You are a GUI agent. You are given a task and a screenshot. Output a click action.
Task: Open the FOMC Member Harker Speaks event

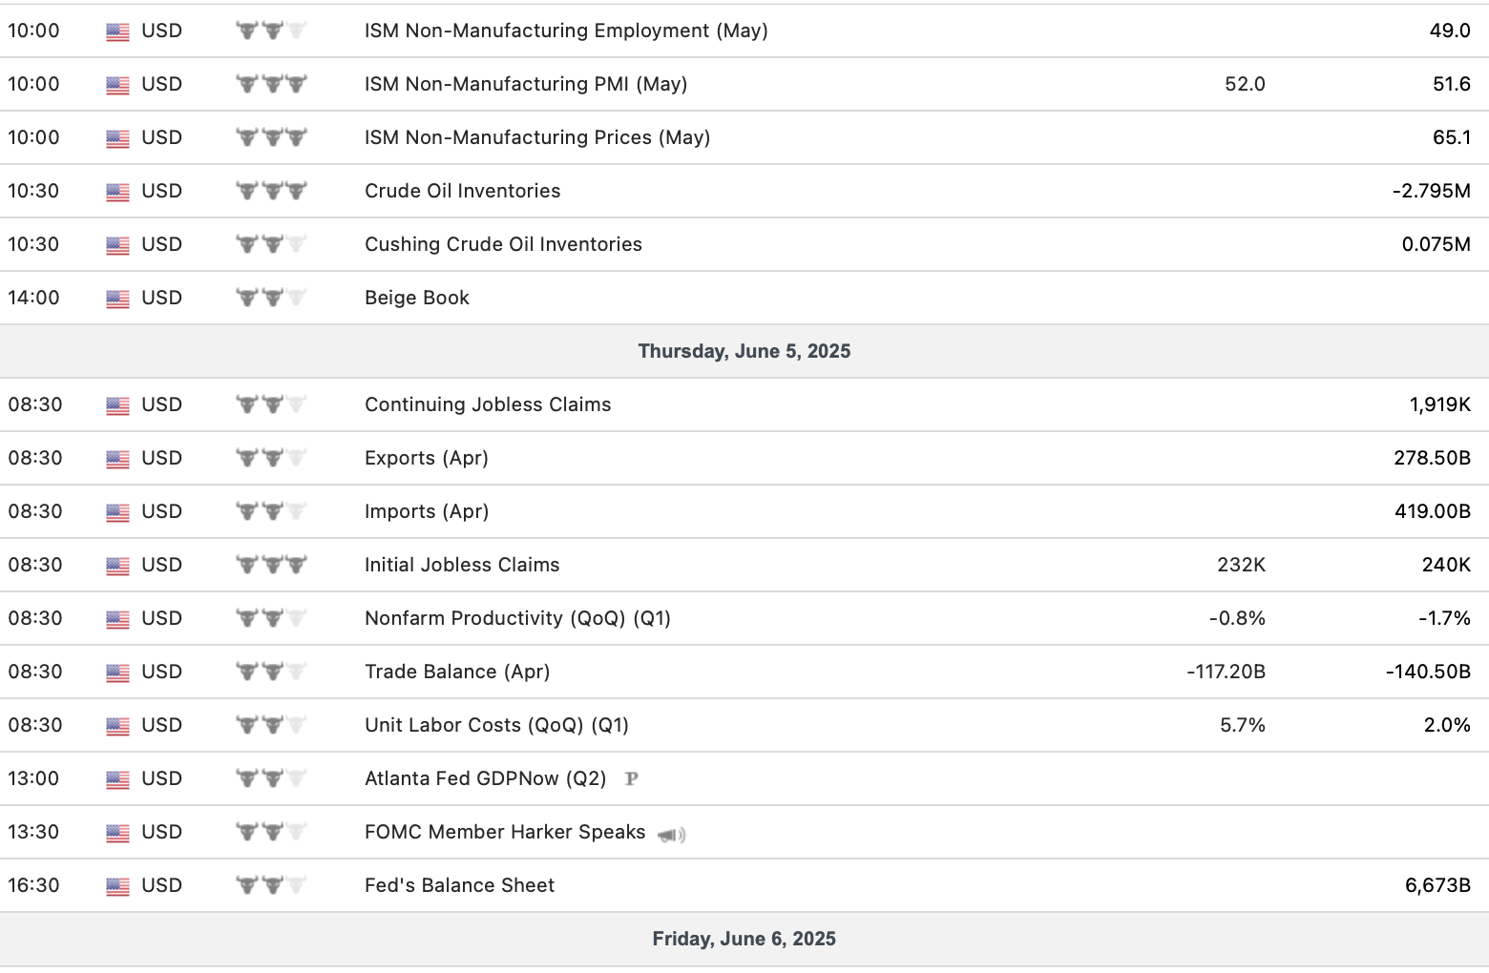tap(505, 832)
